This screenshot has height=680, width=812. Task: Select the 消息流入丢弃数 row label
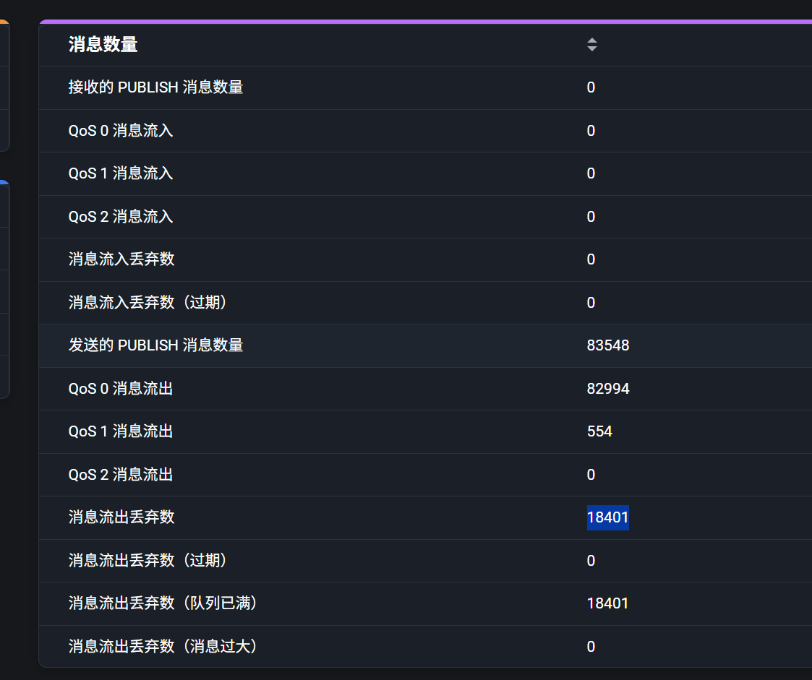click(x=121, y=259)
